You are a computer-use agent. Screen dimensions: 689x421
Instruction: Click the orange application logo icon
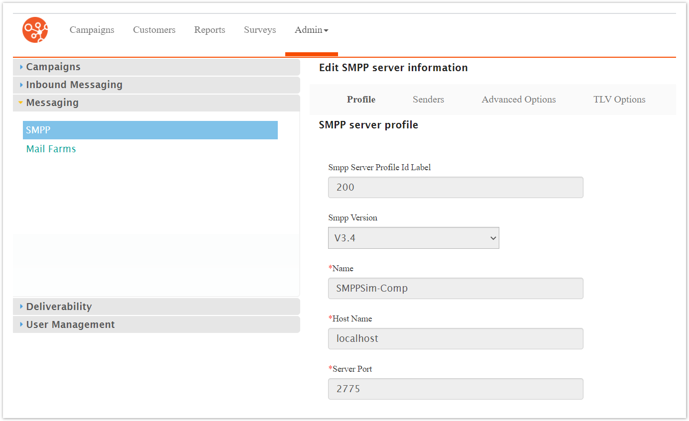(x=35, y=30)
